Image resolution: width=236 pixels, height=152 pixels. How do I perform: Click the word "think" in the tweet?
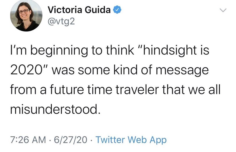120,50
